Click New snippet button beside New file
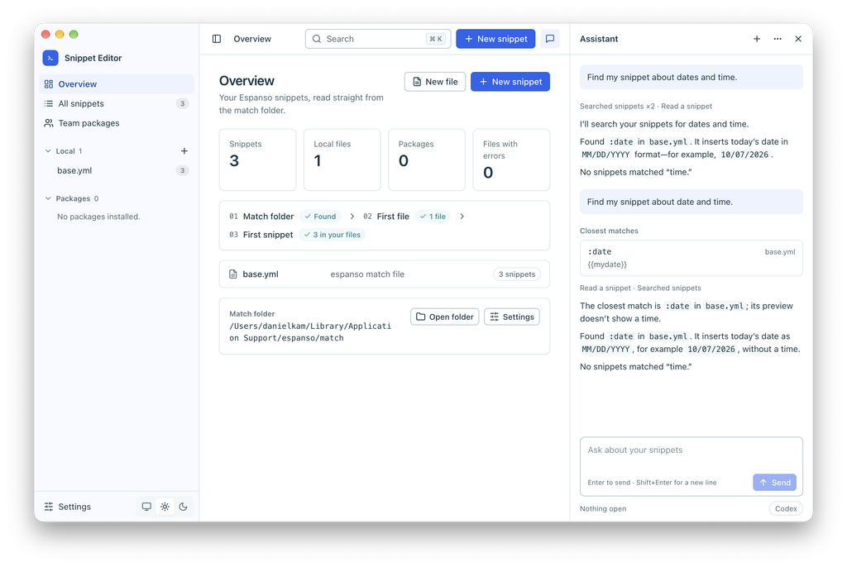Image resolution: width=847 pixels, height=567 pixels. tap(510, 82)
